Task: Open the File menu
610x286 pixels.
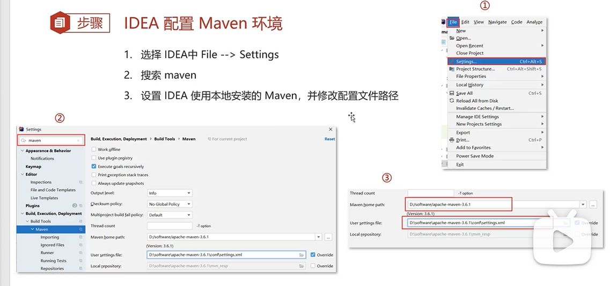Action: (x=453, y=22)
